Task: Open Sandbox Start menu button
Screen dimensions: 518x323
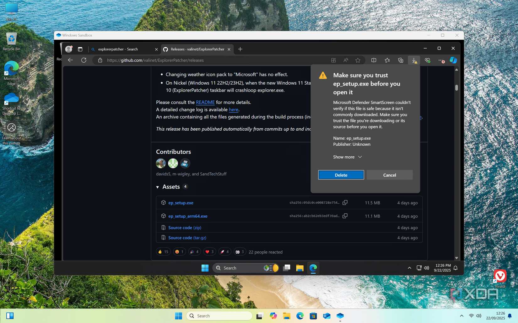Action: 205,268
